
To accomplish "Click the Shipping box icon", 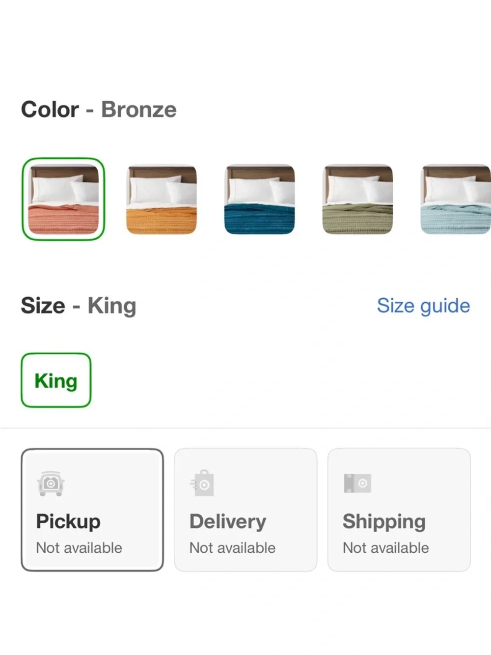I will [357, 483].
